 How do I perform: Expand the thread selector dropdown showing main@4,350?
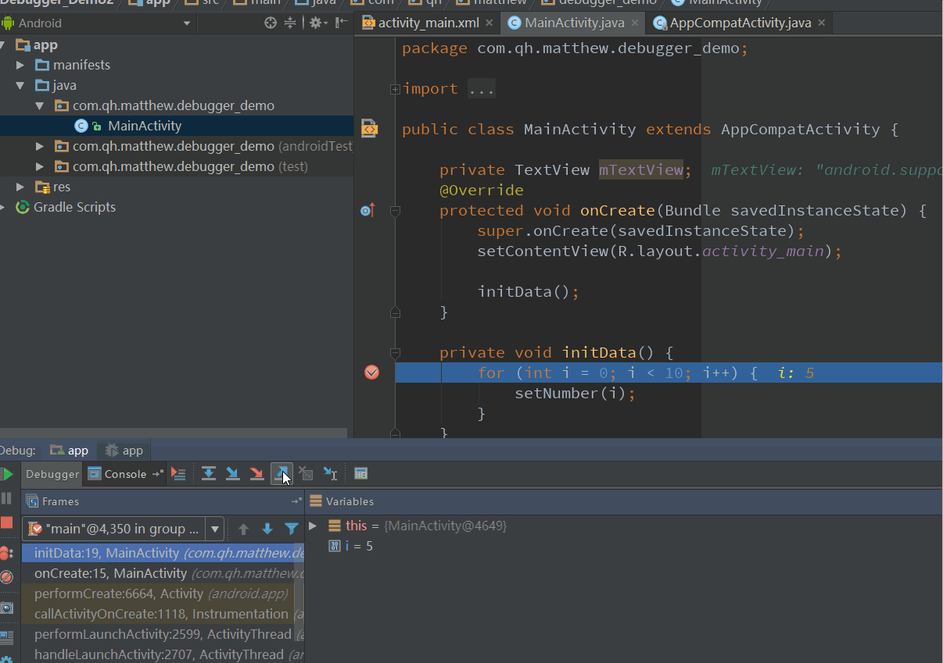coord(215,528)
